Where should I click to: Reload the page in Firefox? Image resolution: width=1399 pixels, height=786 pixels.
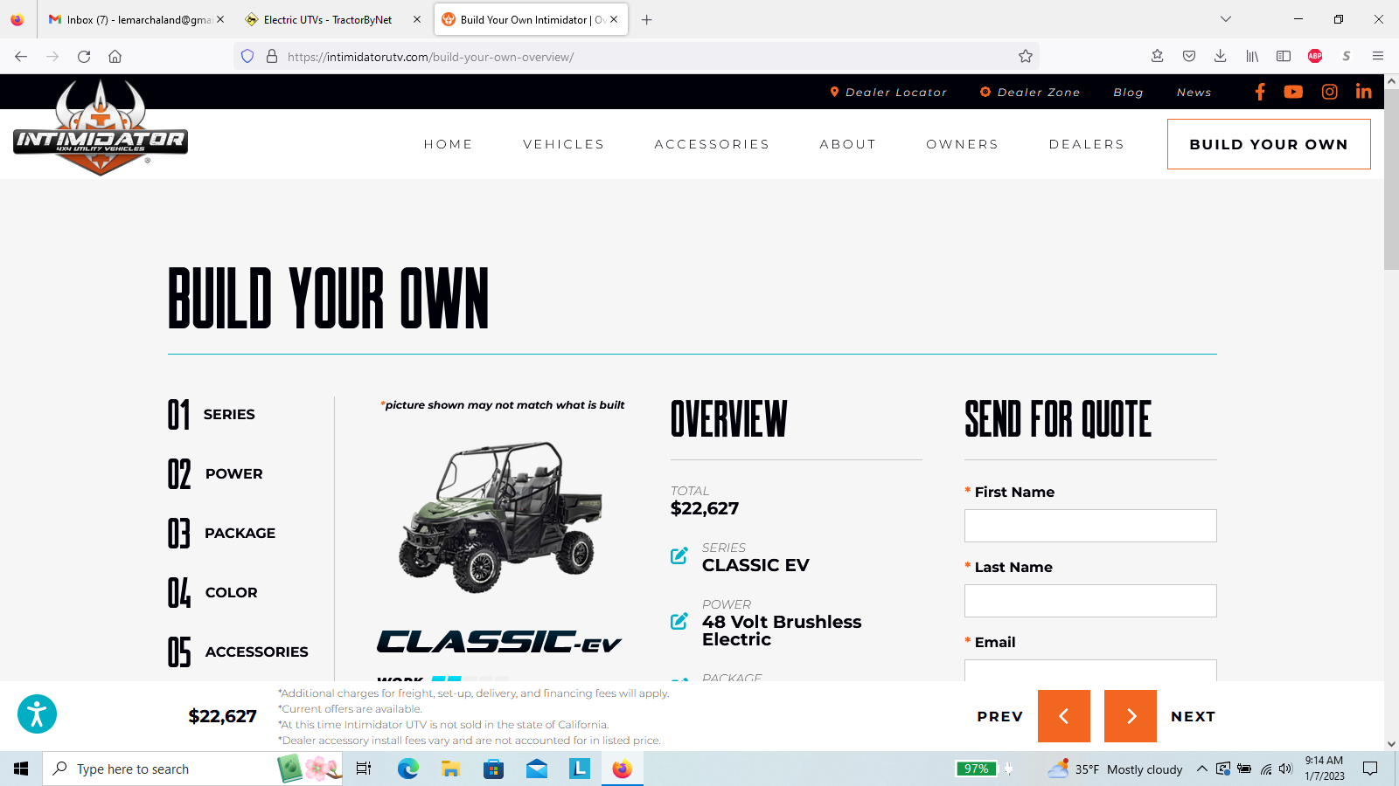tap(84, 57)
